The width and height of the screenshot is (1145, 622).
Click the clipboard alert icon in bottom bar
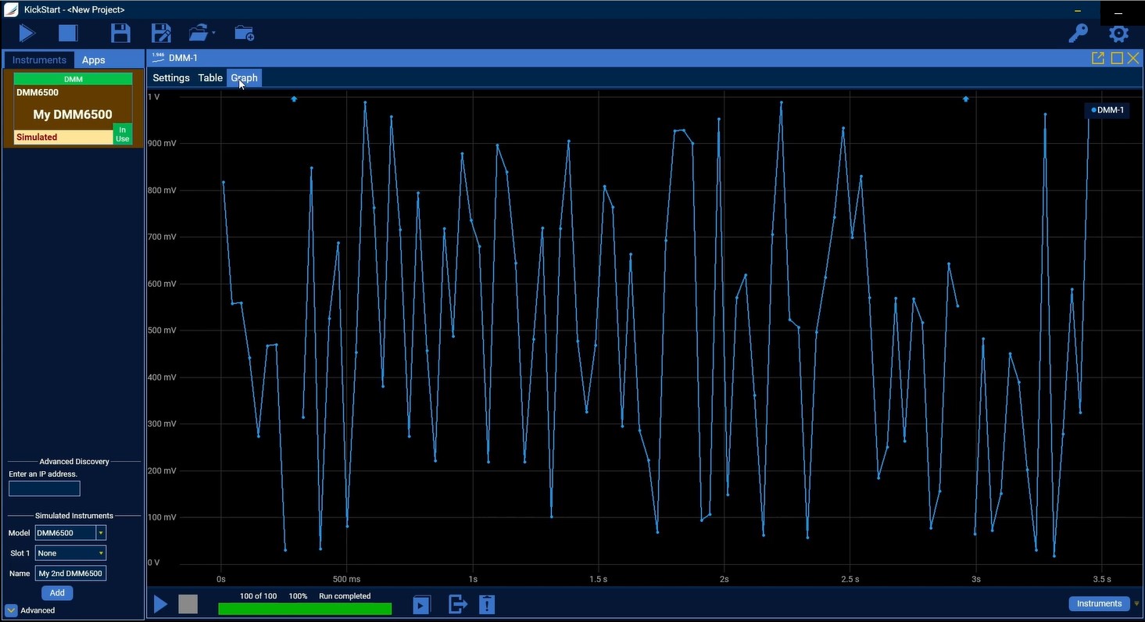(x=487, y=604)
